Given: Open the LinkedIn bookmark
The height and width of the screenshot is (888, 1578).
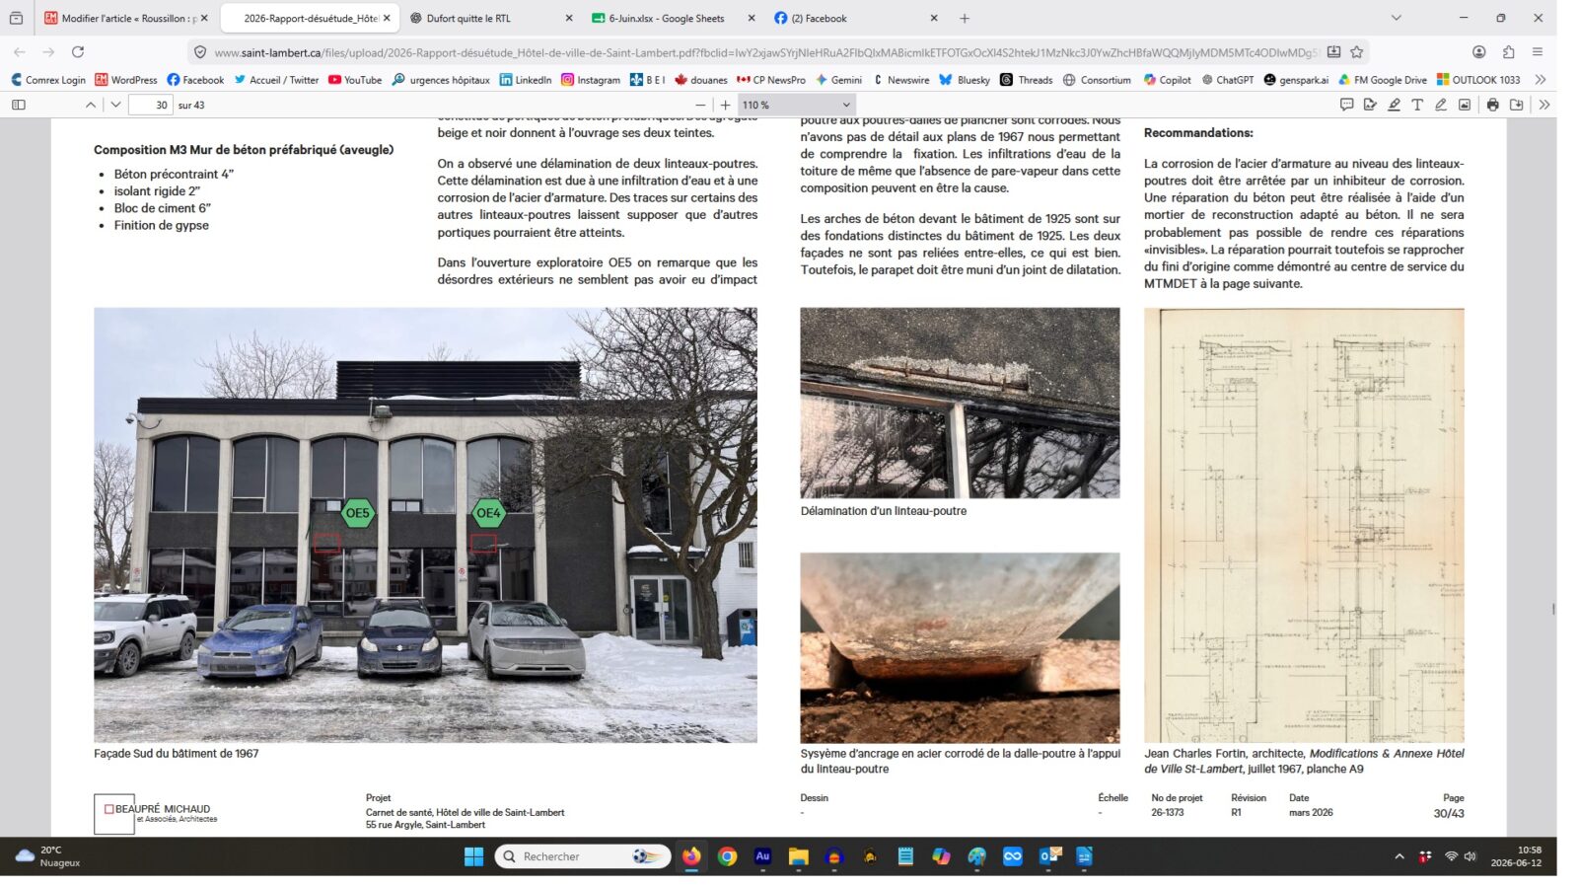Looking at the screenshot, I should (525, 80).
